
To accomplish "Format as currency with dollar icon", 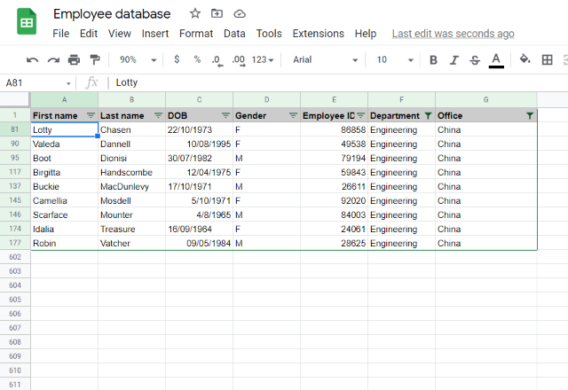I will 177,59.
